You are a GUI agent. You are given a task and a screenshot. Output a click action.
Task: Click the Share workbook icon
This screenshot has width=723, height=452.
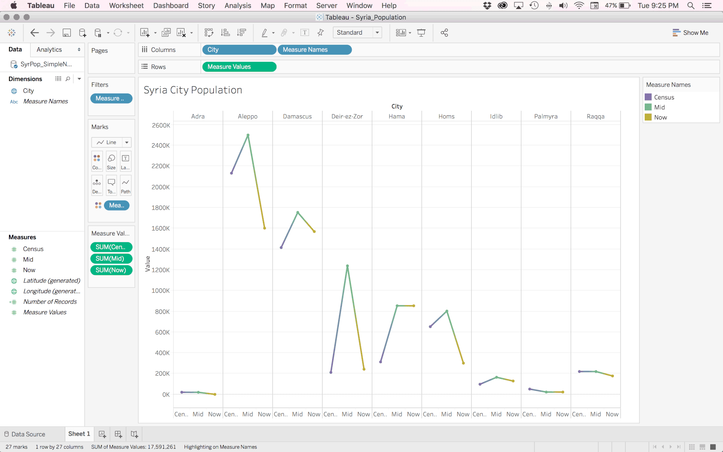coord(444,33)
